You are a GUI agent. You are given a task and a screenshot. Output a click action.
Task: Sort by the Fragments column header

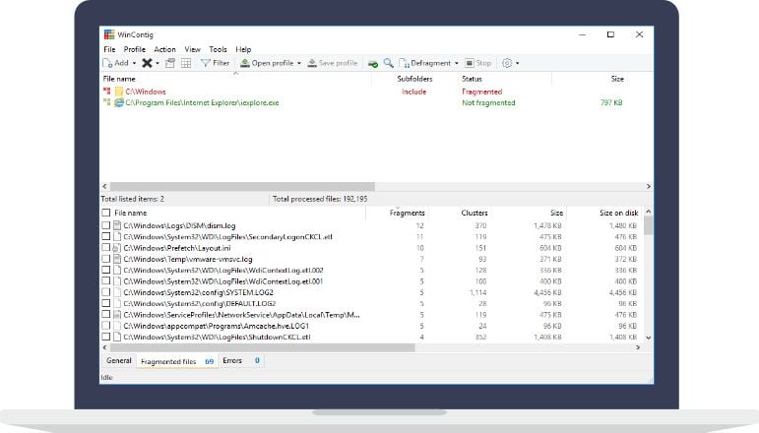(407, 213)
